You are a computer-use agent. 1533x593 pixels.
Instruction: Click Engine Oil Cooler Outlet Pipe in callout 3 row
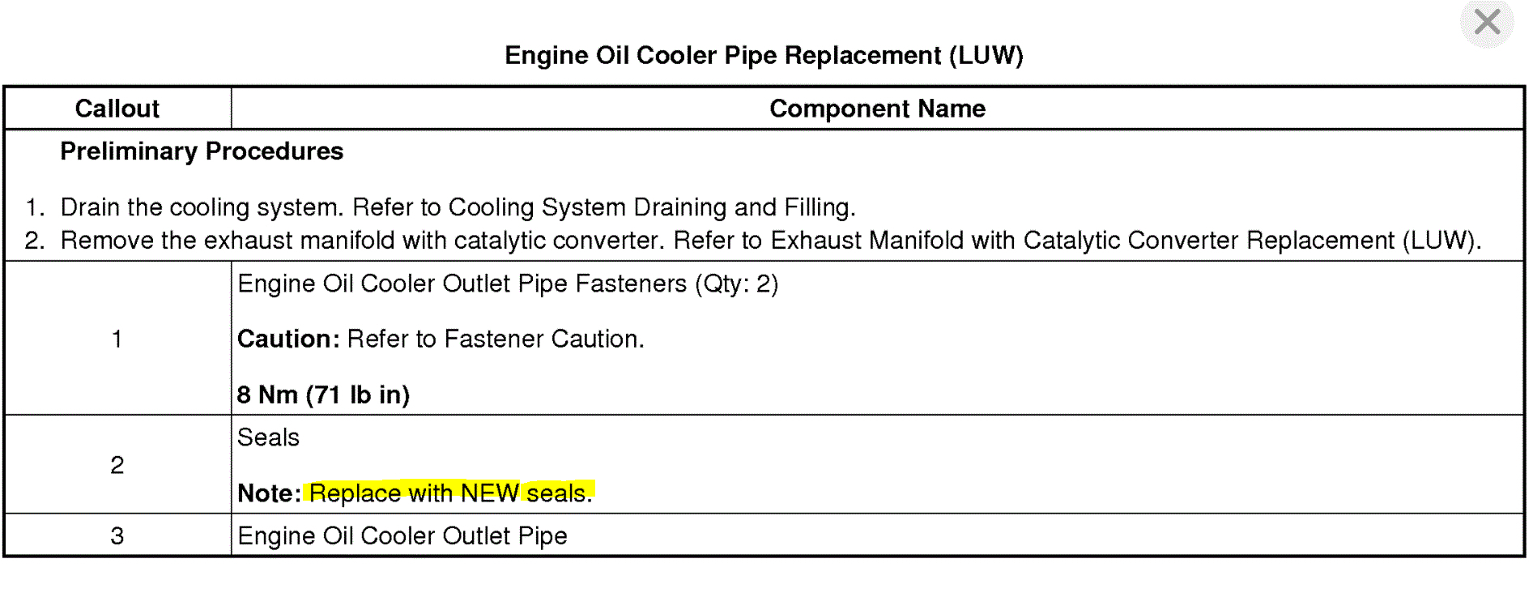tap(402, 535)
